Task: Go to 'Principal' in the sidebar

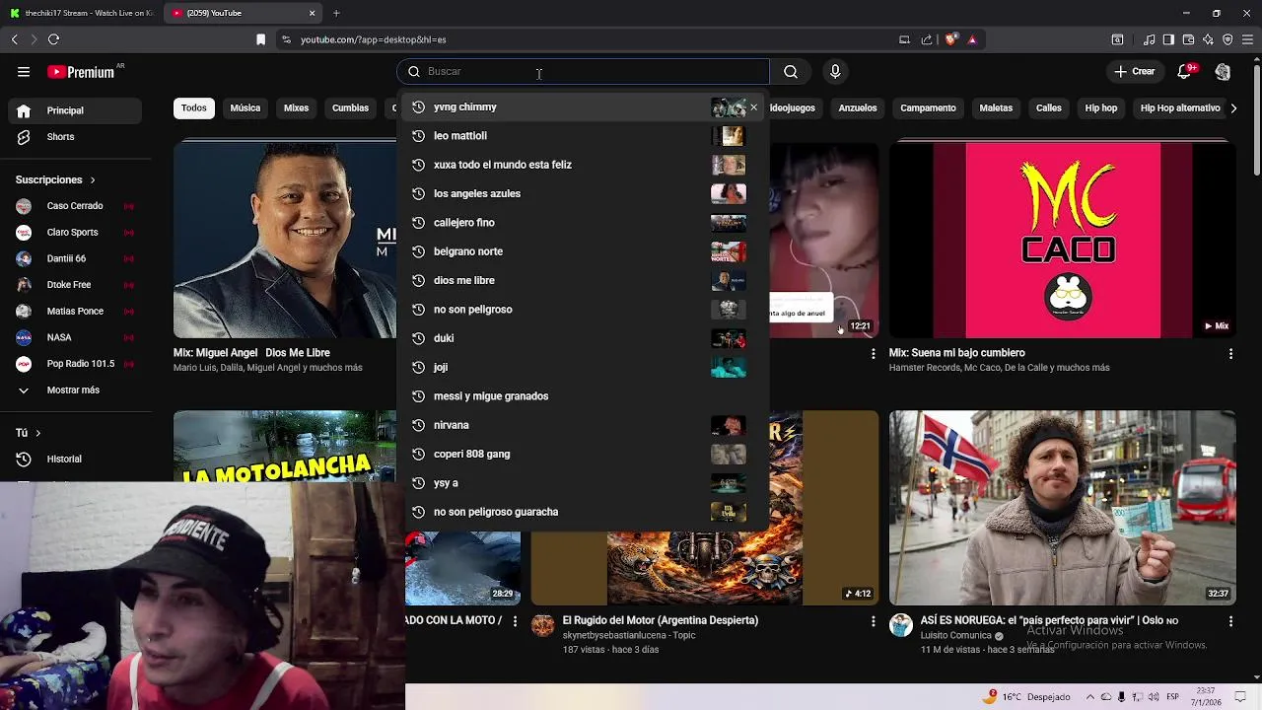Action: click(x=77, y=110)
